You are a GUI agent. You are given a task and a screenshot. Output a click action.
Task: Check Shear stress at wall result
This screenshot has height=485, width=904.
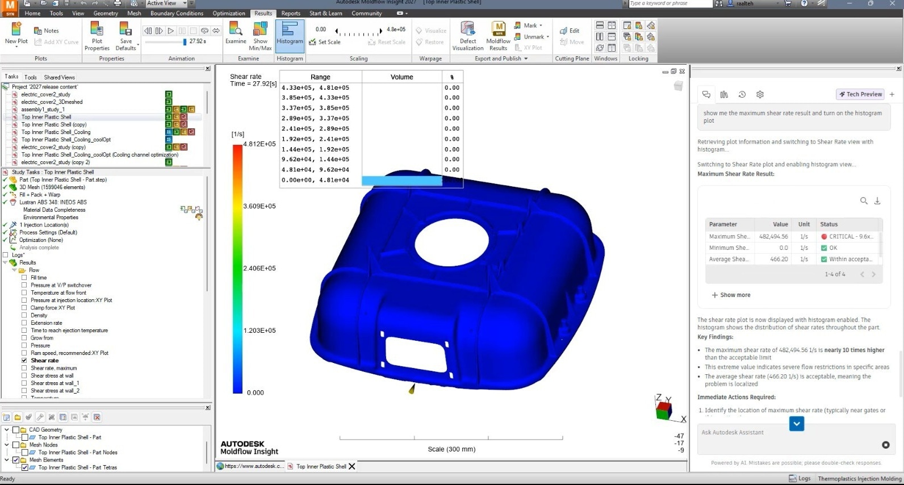(x=24, y=375)
